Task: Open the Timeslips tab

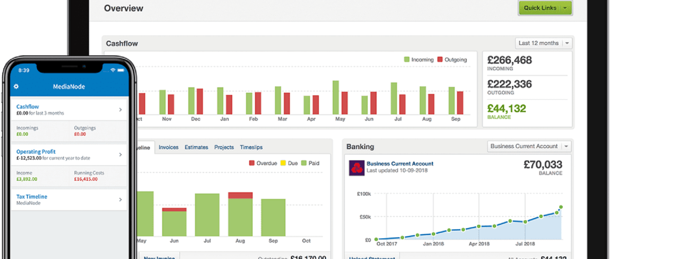Action: (251, 147)
